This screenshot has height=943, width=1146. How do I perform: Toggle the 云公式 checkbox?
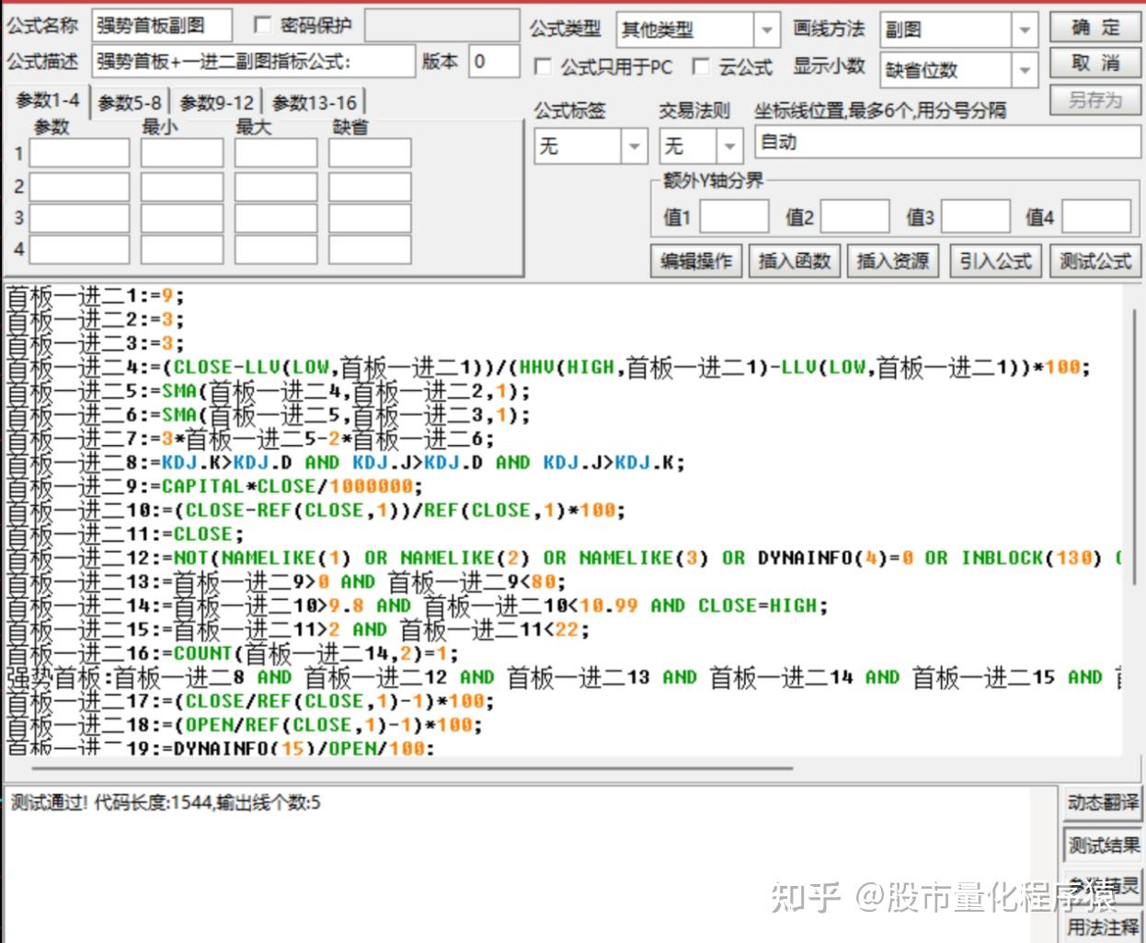pyautogui.click(x=701, y=66)
